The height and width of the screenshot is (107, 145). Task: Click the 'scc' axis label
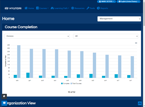(x=55, y=80)
